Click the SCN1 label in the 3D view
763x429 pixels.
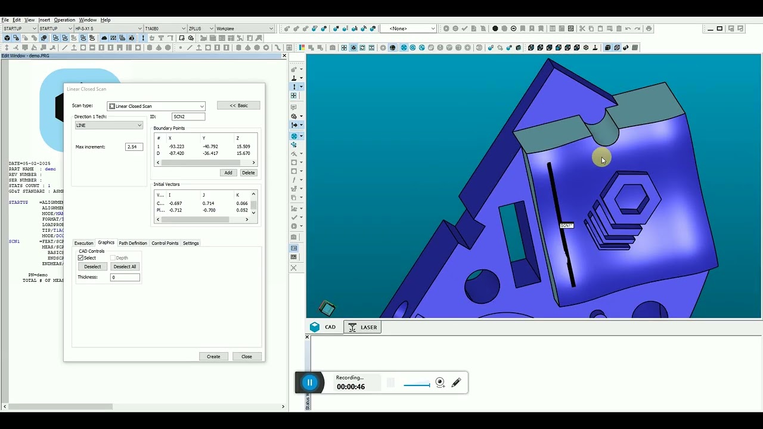566,225
